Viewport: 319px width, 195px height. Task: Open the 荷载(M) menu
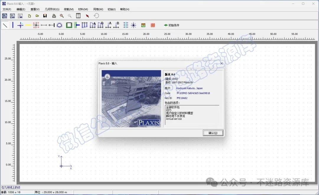(x=69, y=9)
